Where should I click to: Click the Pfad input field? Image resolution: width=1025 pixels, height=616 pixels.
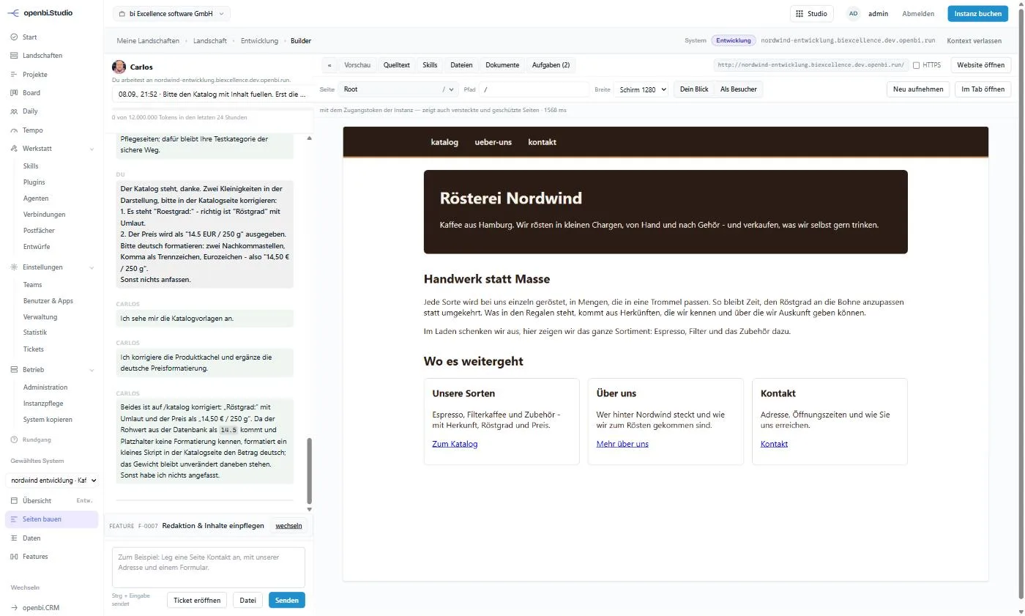(534, 89)
